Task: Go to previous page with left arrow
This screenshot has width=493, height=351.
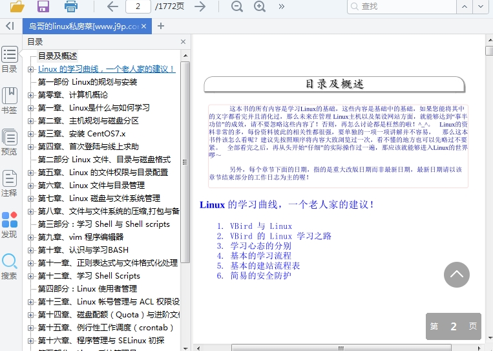Action: pos(112,7)
